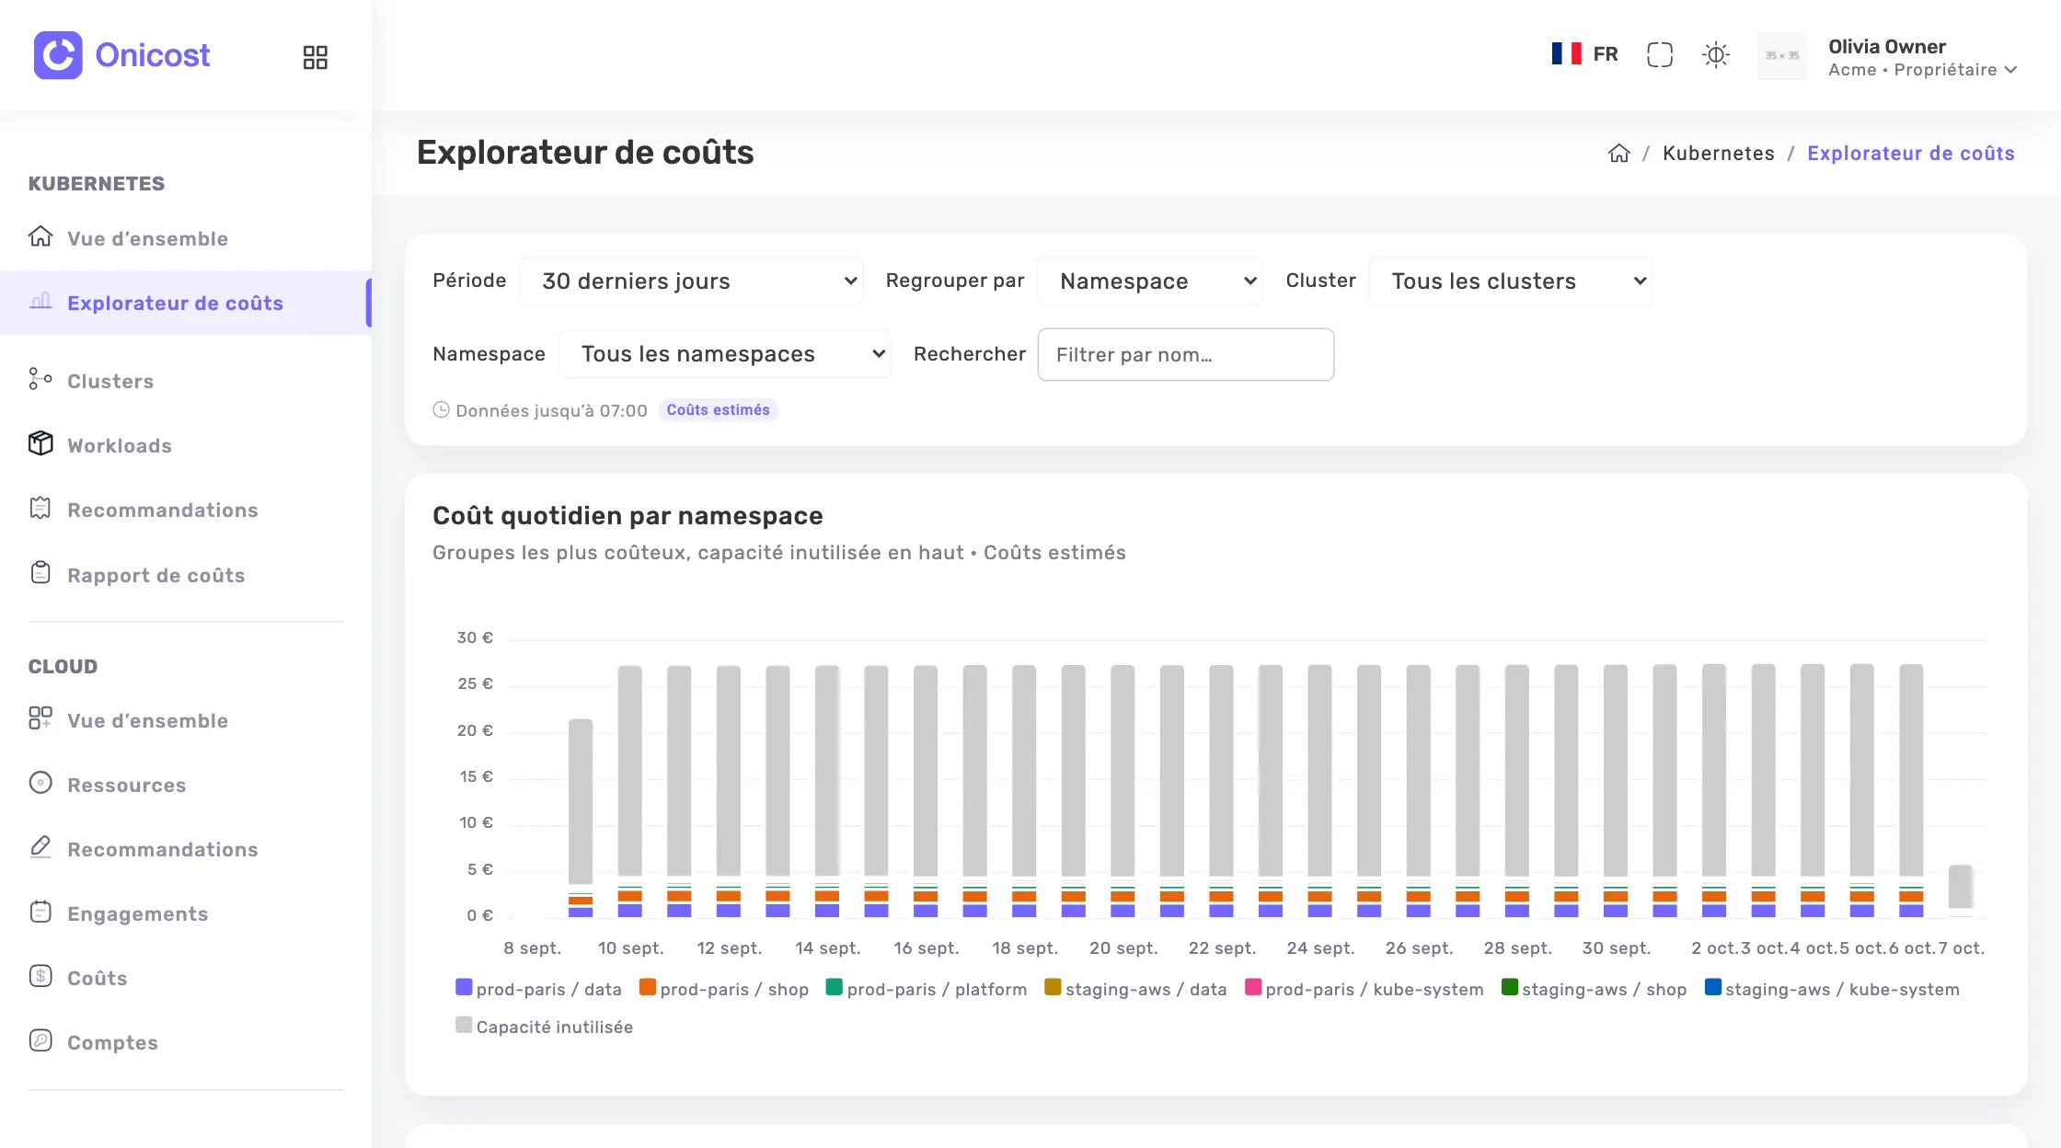Click Olivia Owner's avatar thumbnail
Screen dimensions: 2061x1148
[1782, 55]
